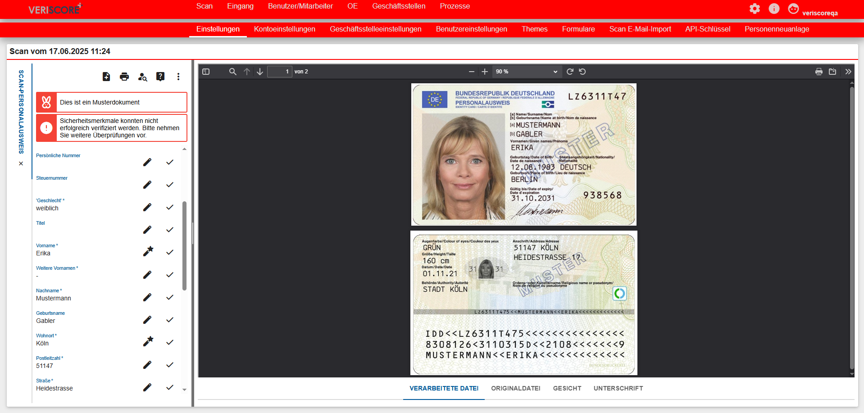Viewport: 864px width, 413px height.
Task: Confirm Geburtsname field with the checkmark
Action: tap(170, 320)
